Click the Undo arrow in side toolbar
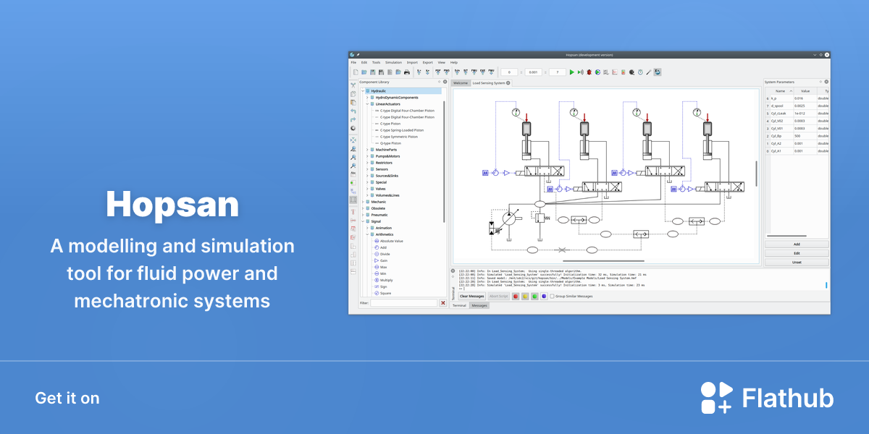This screenshot has height=434, width=869. pyautogui.click(x=353, y=111)
